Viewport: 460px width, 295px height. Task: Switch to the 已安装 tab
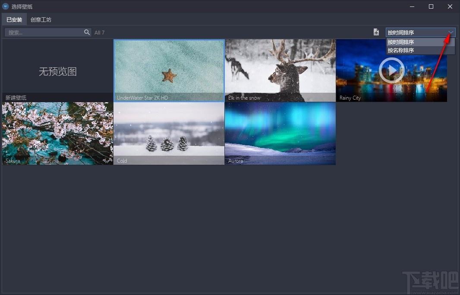click(x=14, y=20)
